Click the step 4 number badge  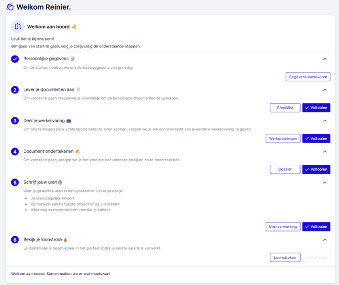[15, 152]
